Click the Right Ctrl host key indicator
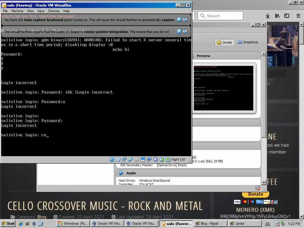This screenshot has width=304, height=228. (x=178, y=159)
